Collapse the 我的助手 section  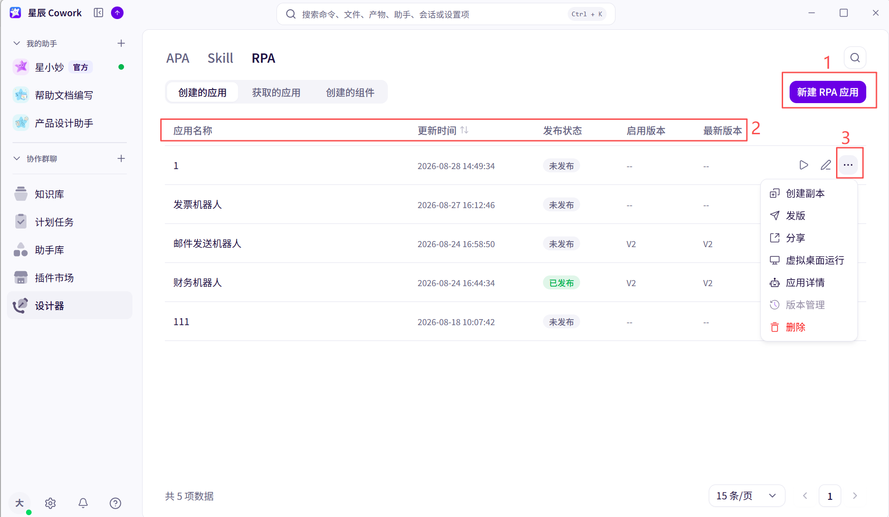pos(17,43)
